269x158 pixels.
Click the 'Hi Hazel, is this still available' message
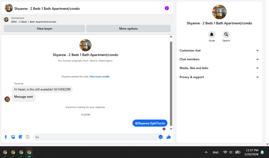42,89
